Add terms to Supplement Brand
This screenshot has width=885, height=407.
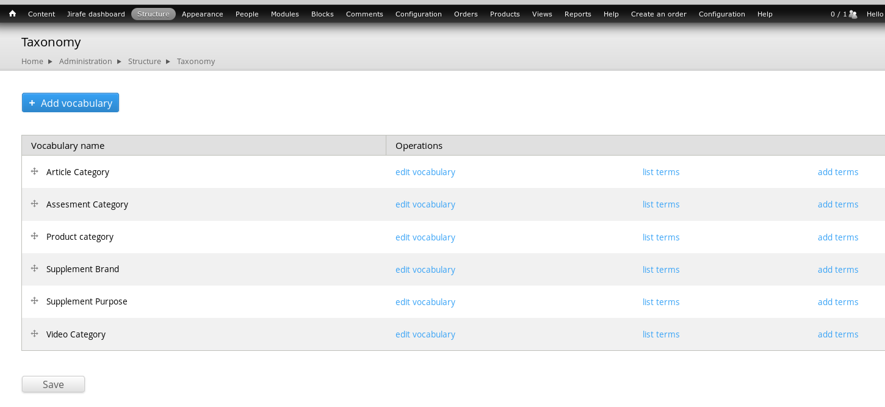click(x=838, y=270)
